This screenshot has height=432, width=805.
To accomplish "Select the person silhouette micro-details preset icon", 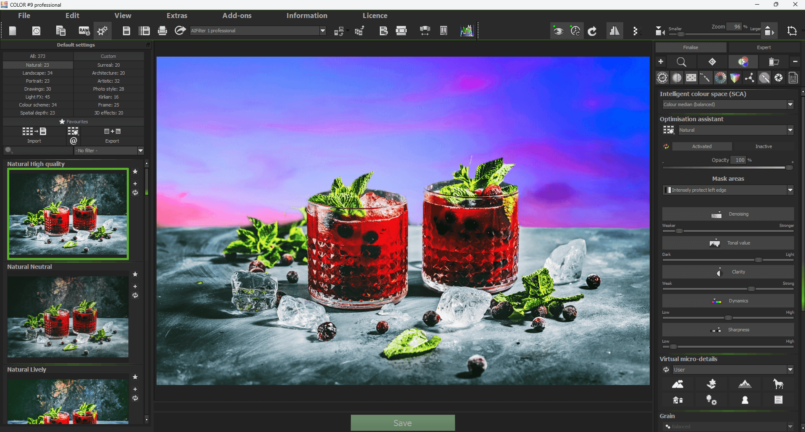I will 745,400.
